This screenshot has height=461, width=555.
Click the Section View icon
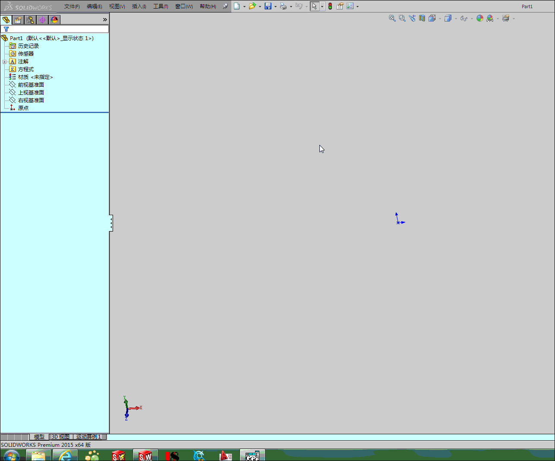tap(422, 19)
